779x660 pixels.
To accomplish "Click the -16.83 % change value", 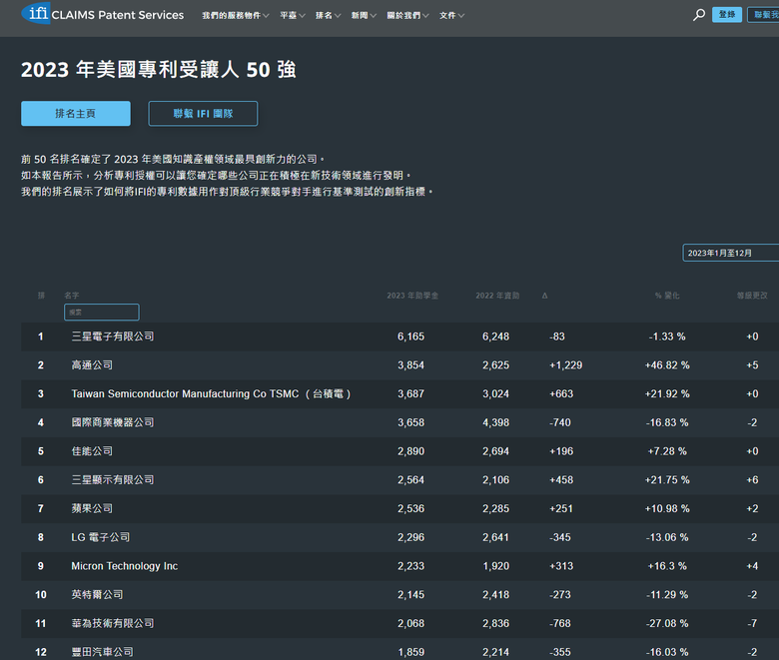I will (667, 422).
